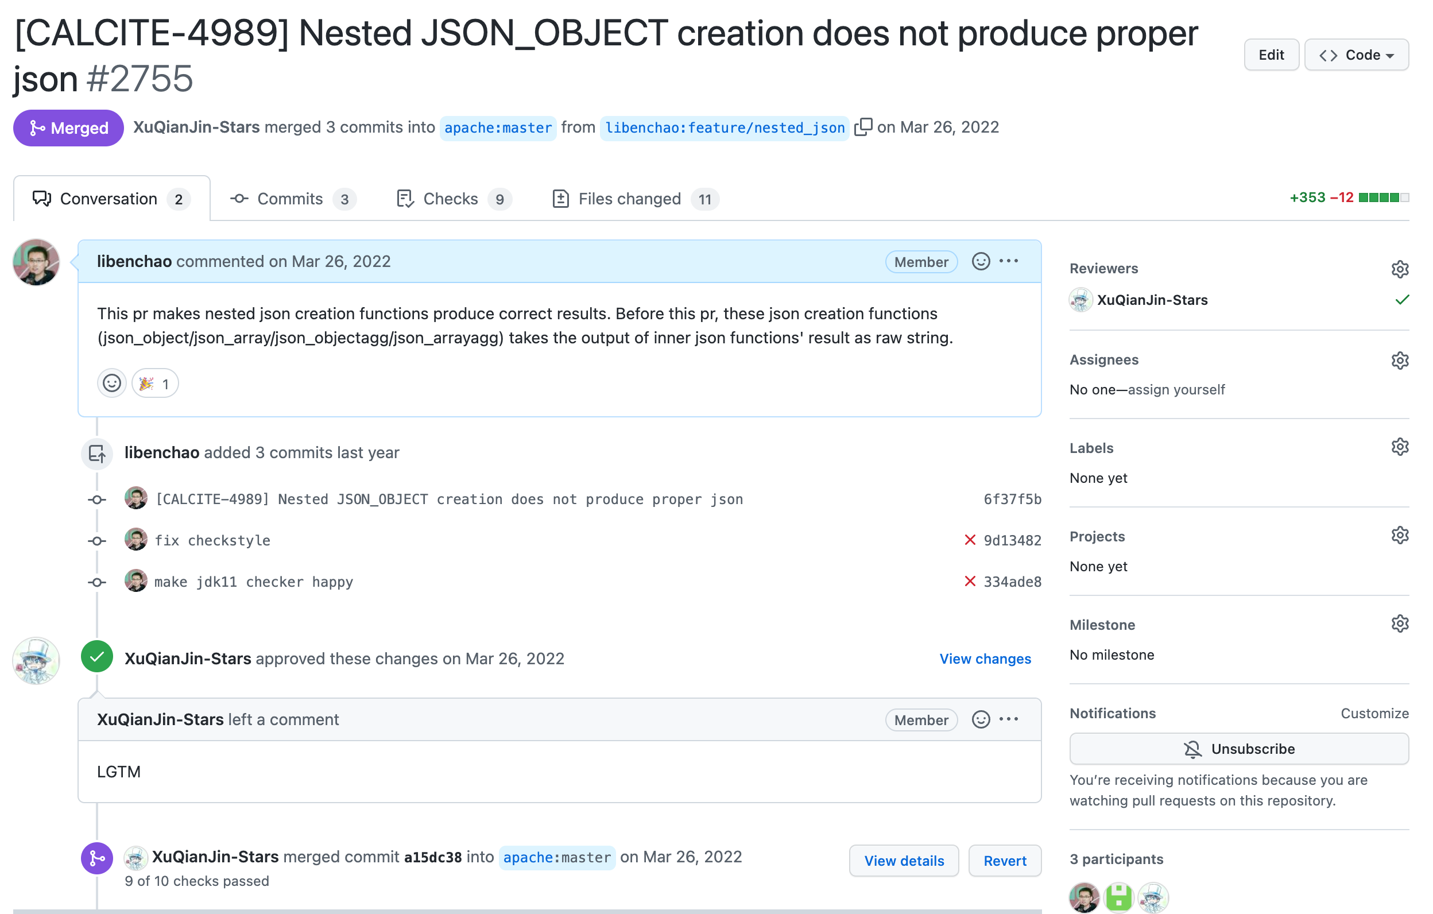This screenshot has width=1433, height=914.
Task: Open the Assignees gear settings
Action: click(1399, 360)
